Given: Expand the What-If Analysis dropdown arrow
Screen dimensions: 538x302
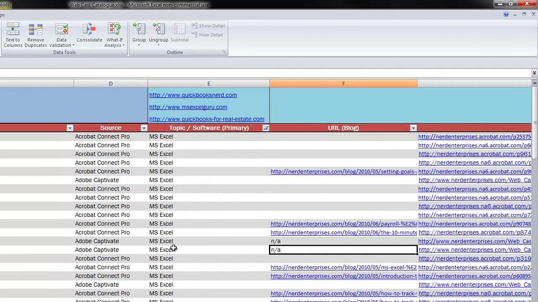Looking at the screenshot, I should (124, 46).
